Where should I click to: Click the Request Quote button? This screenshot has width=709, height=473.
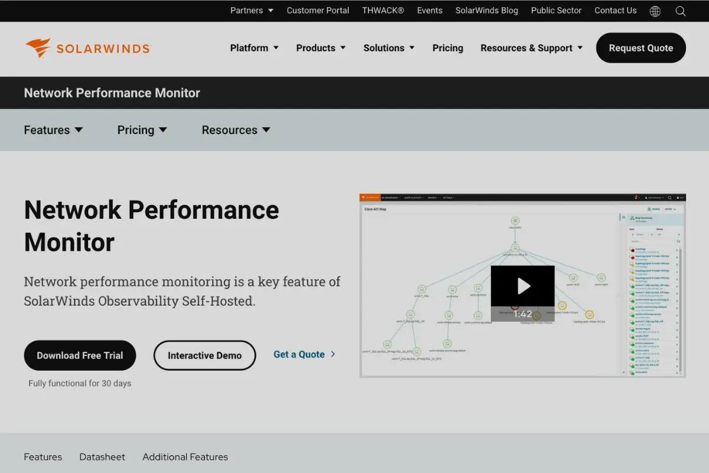pyautogui.click(x=640, y=48)
